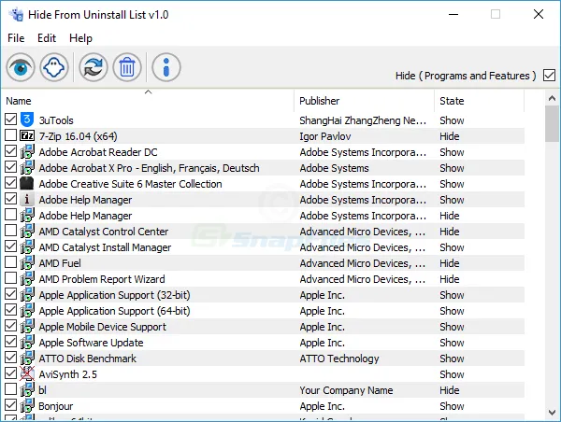
Task: Click the scrollbar up arrow
Action: pyautogui.click(x=552, y=98)
